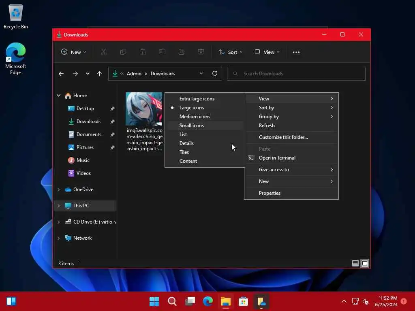Open Widgets button at taskbar left
Screen dimensions: 415x311
pos(11,301)
